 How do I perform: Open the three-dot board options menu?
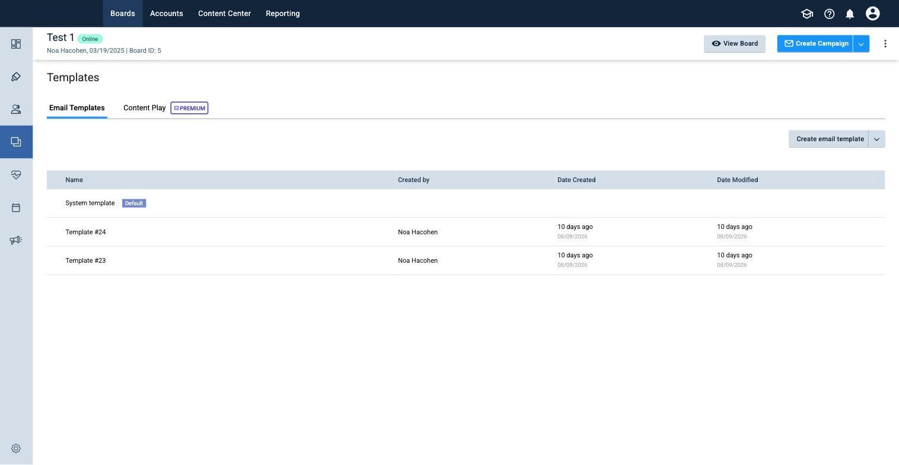885,43
